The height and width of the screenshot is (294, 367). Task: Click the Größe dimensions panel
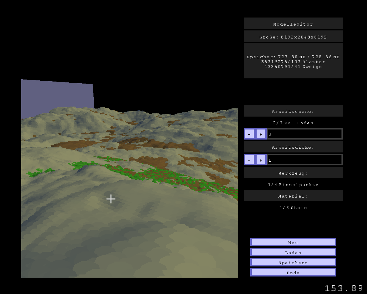click(x=293, y=36)
